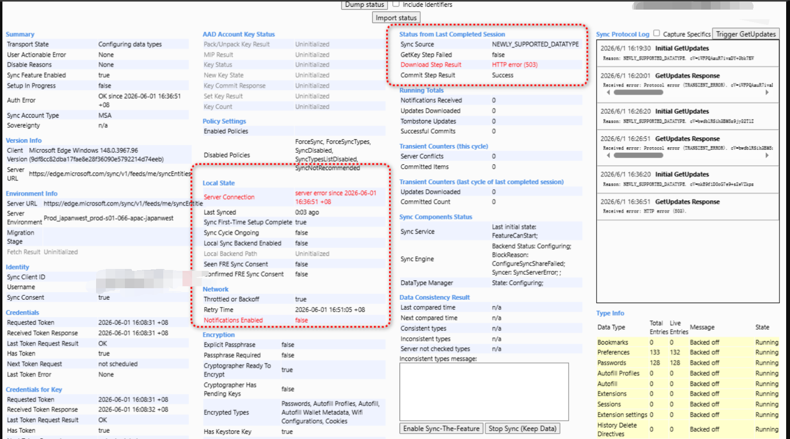
Task: Click the 'AAD Account Key Status' heading
Action: (239, 34)
